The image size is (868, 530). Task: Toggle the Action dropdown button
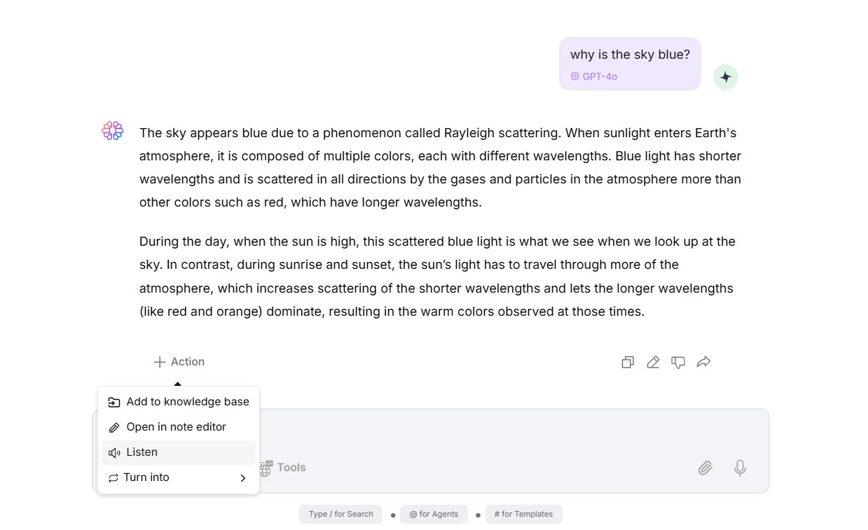tap(179, 362)
